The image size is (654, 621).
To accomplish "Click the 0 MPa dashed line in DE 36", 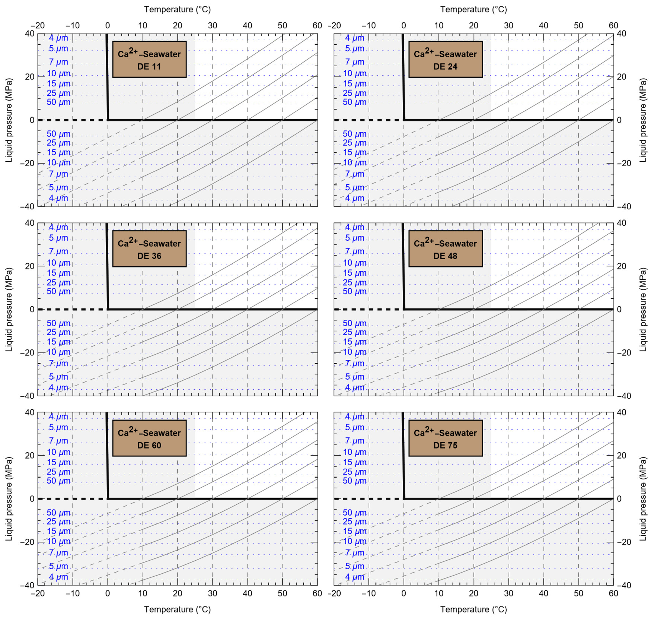I will [71, 309].
